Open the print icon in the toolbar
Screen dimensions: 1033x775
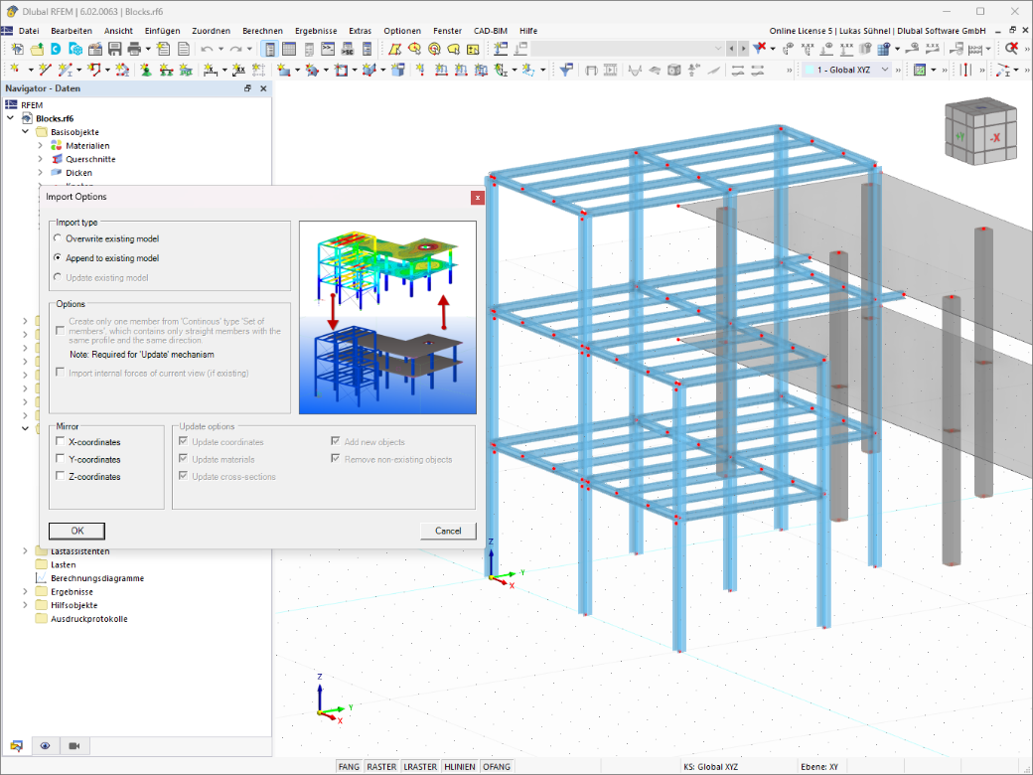[x=134, y=49]
